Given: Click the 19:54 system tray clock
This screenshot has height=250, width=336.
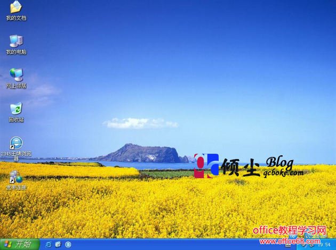Looking at the screenshot, I should coord(325,245).
